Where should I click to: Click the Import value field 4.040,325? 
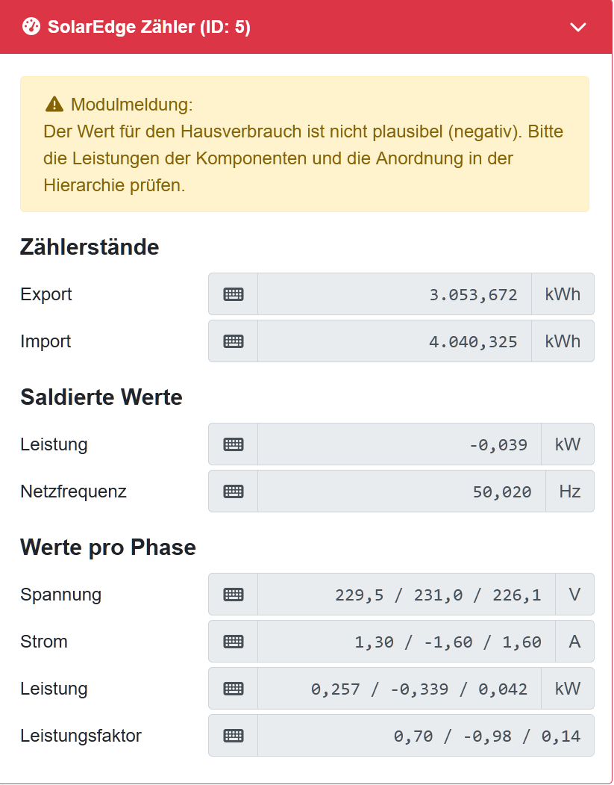pyautogui.click(x=395, y=341)
